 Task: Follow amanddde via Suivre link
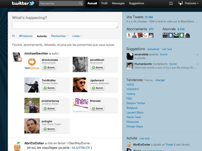[x=163, y=54]
